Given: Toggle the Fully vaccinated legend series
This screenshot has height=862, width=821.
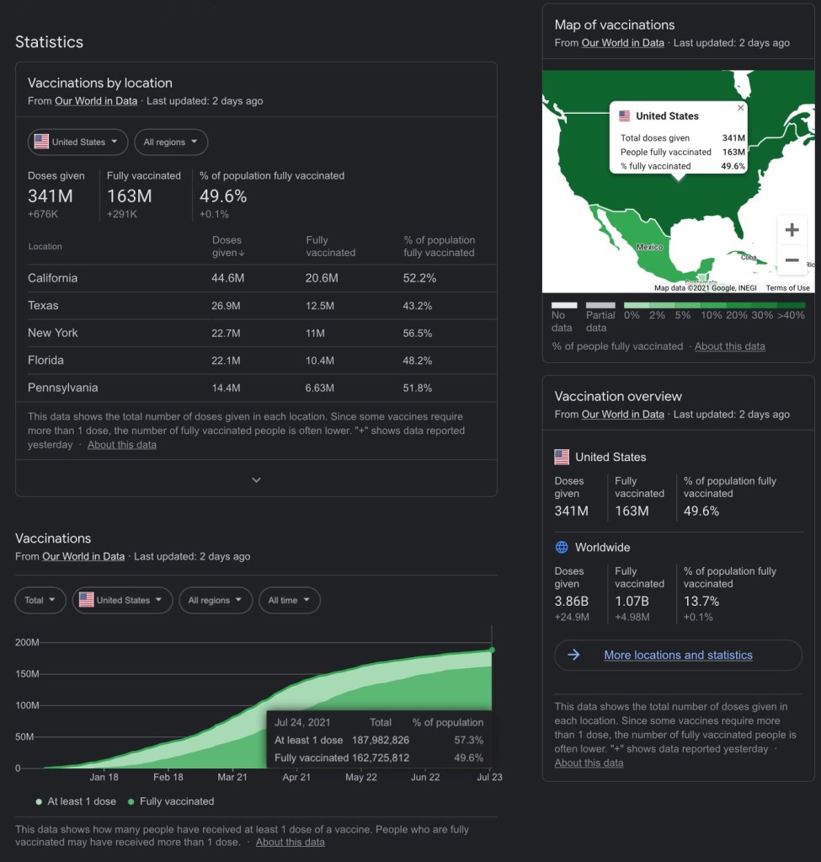Looking at the screenshot, I should point(171,801).
